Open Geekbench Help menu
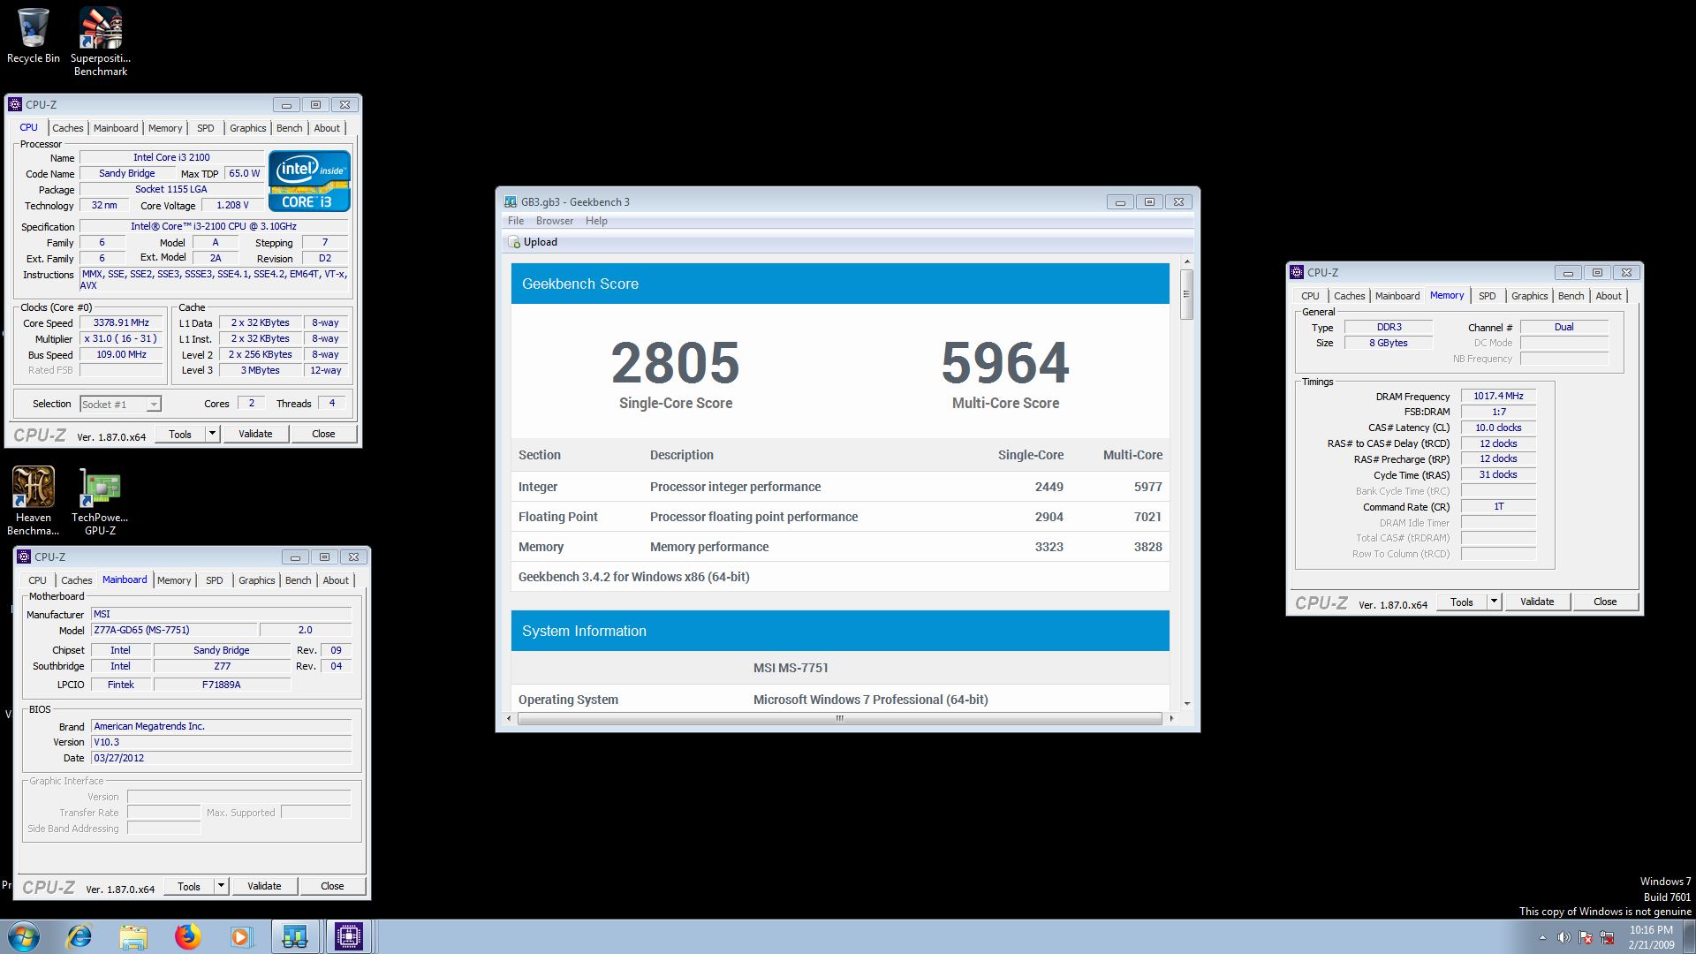This screenshot has width=1696, height=954. 596,221
